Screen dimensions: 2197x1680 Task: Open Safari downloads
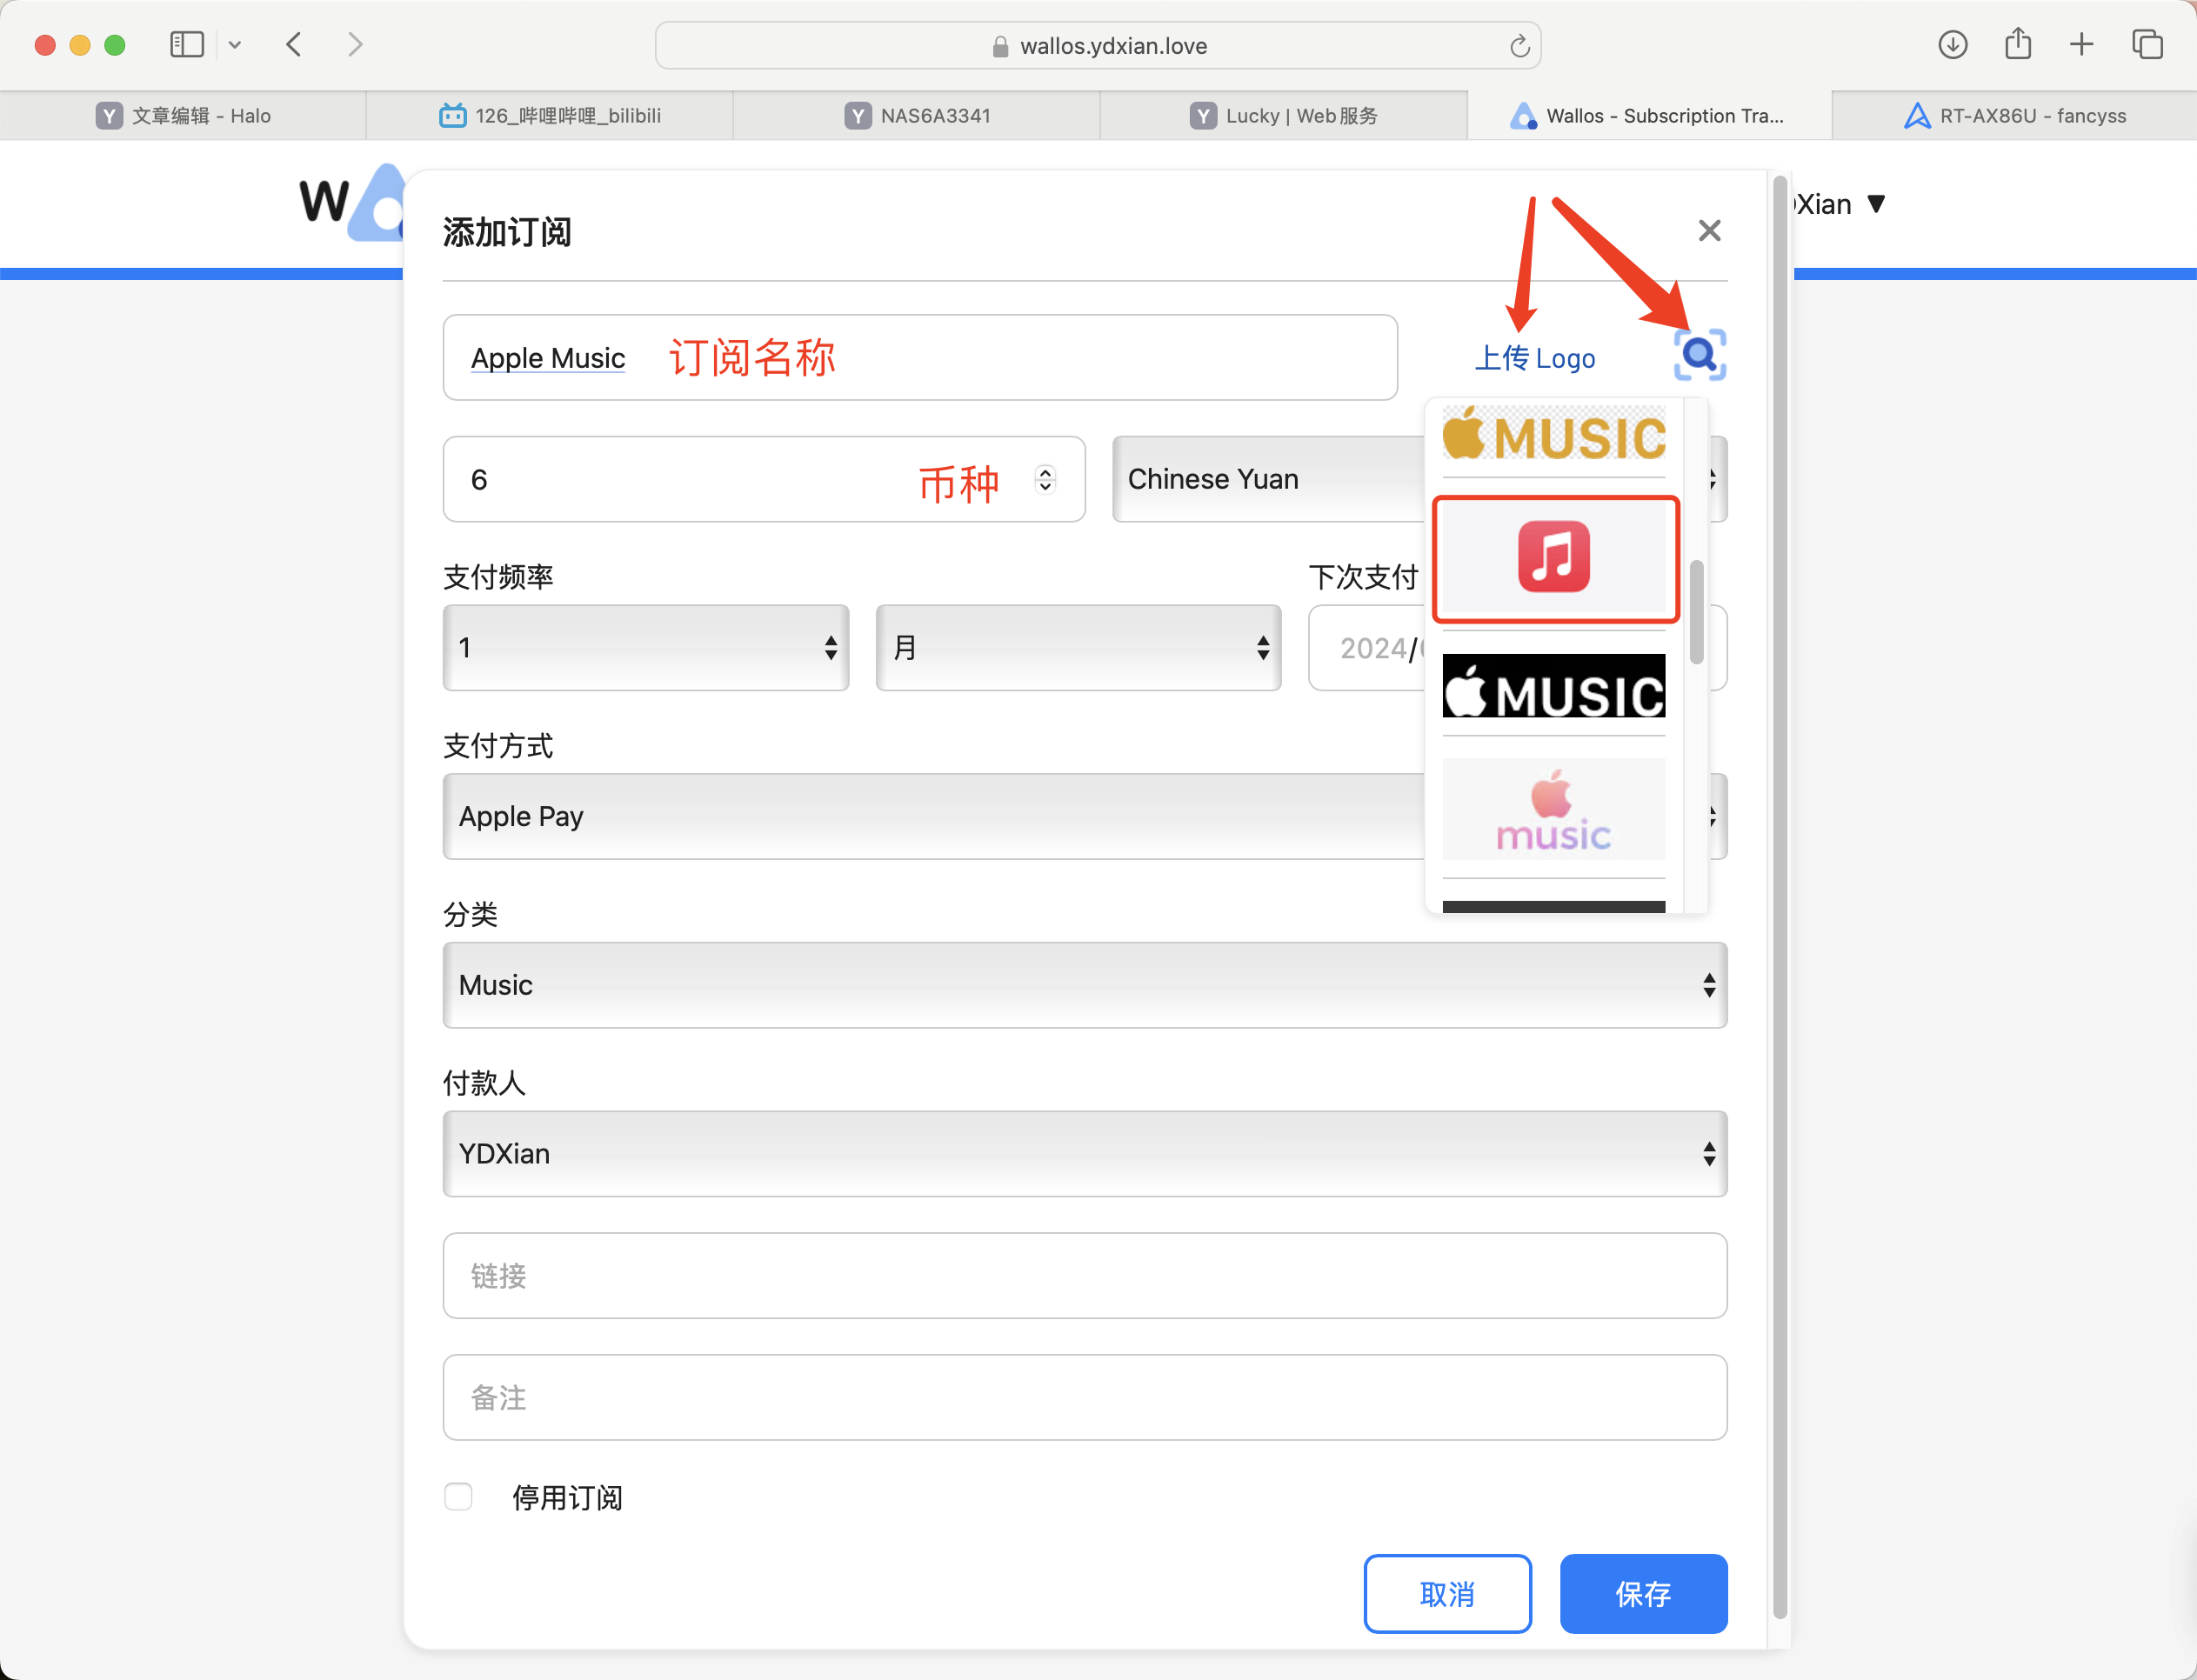coord(1952,45)
